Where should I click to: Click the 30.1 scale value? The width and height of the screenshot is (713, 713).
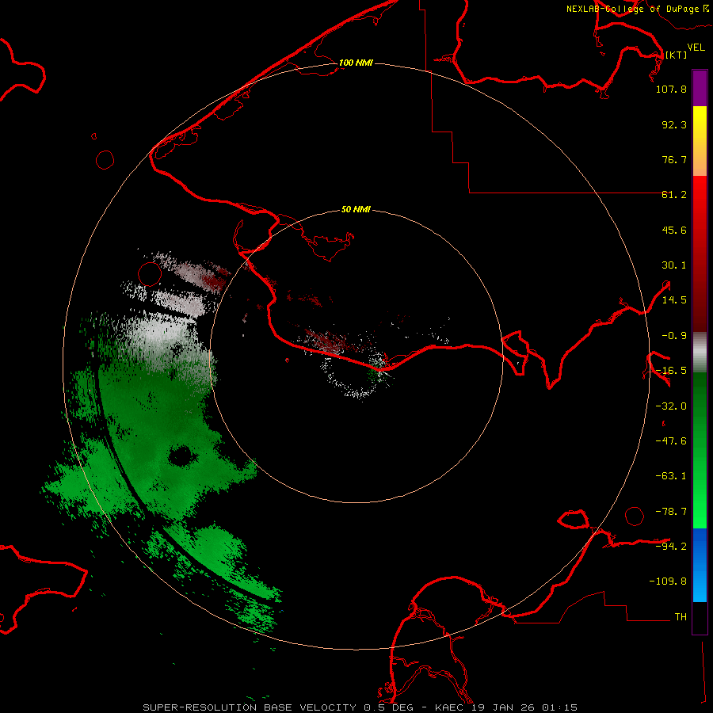674,265
